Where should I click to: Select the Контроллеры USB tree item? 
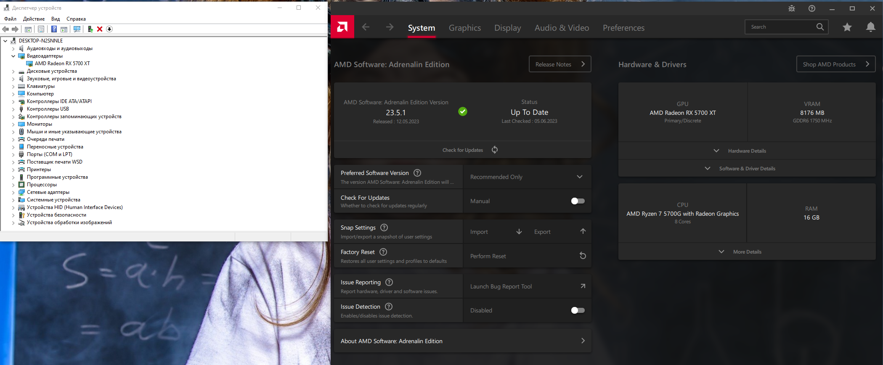pyautogui.click(x=48, y=109)
